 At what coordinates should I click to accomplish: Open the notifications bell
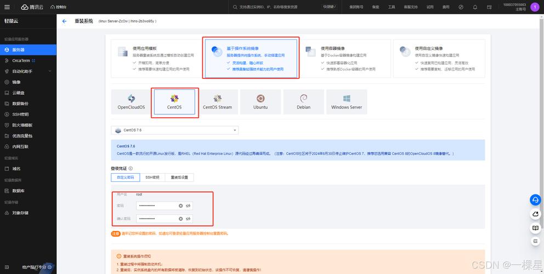[475, 7]
